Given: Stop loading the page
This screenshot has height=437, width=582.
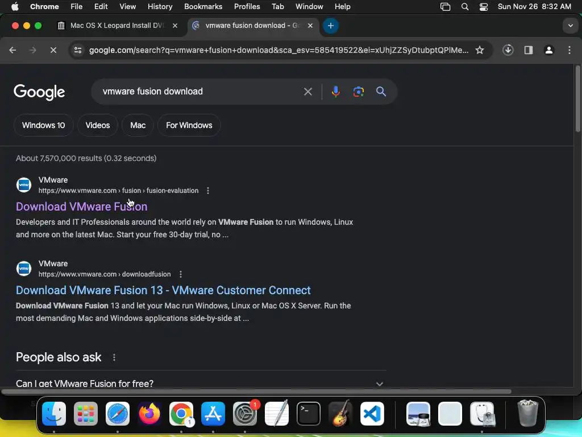Looking at the screenshot, I should click(53, 50).
